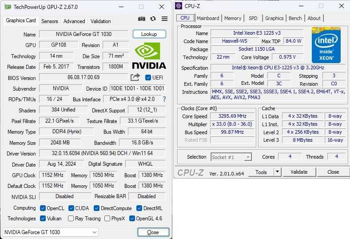
Task: Click the Driver Version field in GPU-Z
Action: (102, 153)
